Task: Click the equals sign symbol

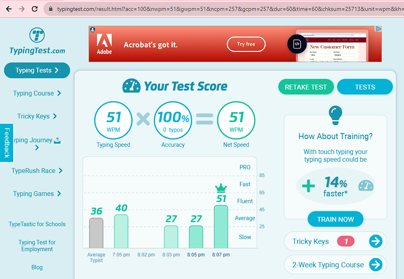Action: 205,119
